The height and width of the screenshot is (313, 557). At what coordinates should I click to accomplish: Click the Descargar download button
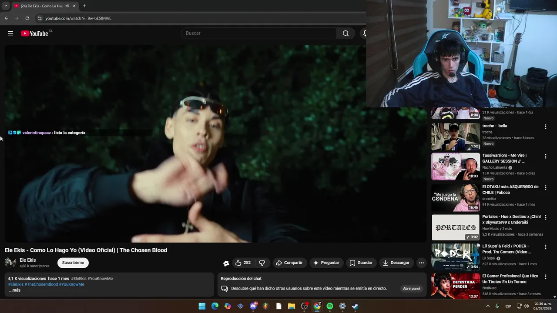(396, 263)
